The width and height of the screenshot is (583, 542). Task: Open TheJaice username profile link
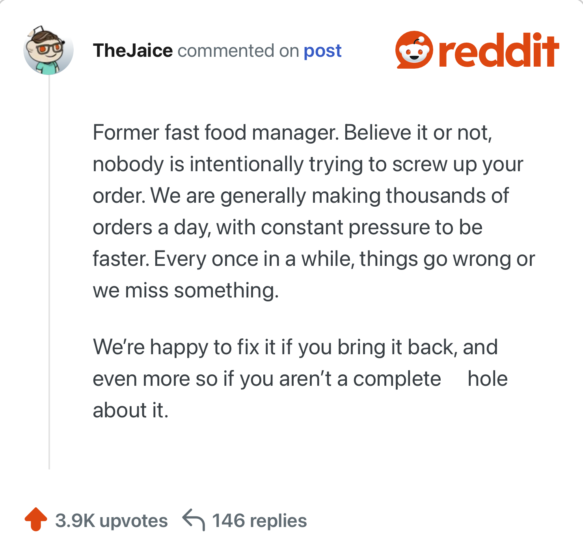132,50
